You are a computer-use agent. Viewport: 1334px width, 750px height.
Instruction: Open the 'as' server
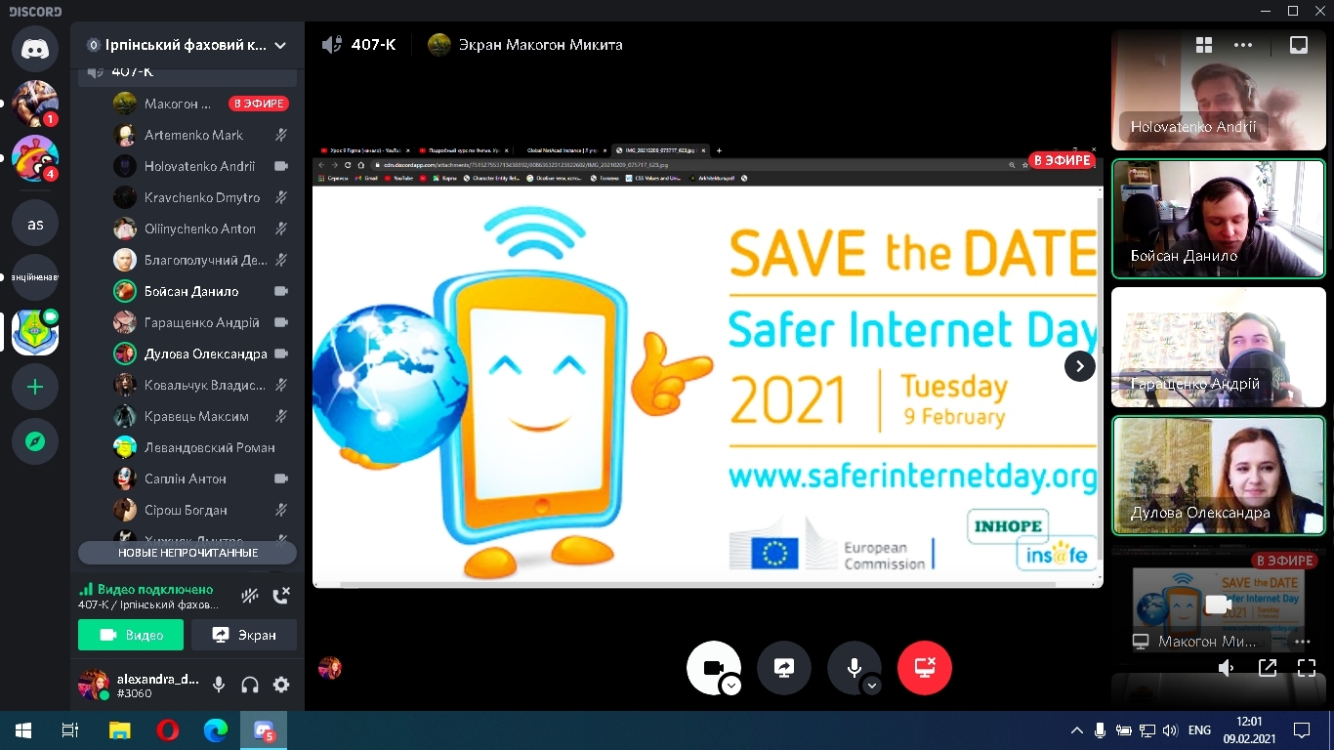35,224
